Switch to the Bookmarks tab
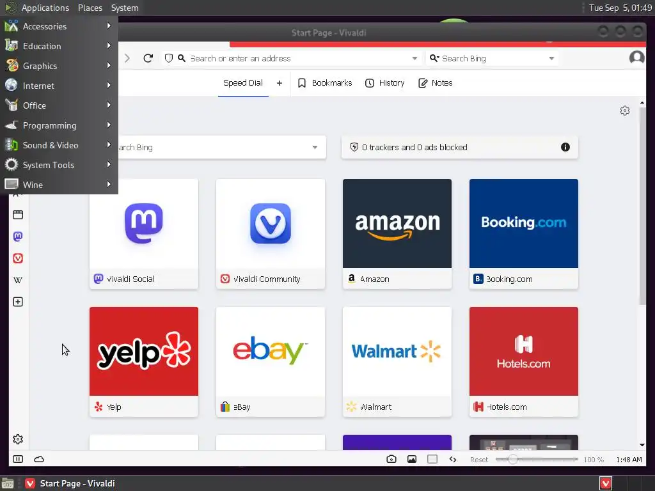This screenshot has width=655, height=491. pyautogui.click(x=325, y=83)
